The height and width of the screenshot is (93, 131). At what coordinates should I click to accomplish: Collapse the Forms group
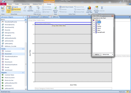tap(23, 49)
